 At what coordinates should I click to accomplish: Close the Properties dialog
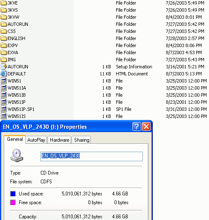click(x=146, y=127)
